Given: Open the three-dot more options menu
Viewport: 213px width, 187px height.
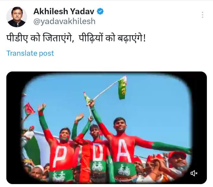Looking at the screenshot, I should pos(203,15).
